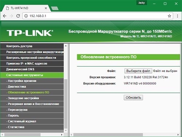The image size is (182, 137).
Task: Click main panel horizontal scrollbar left arrow
Action: (71, 135)
